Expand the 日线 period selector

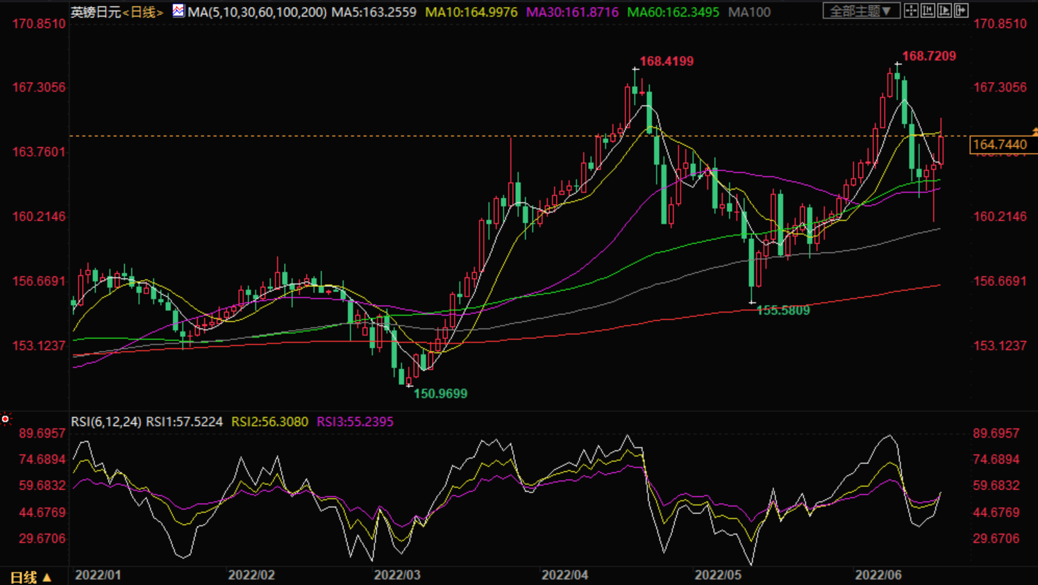(31, 577)
